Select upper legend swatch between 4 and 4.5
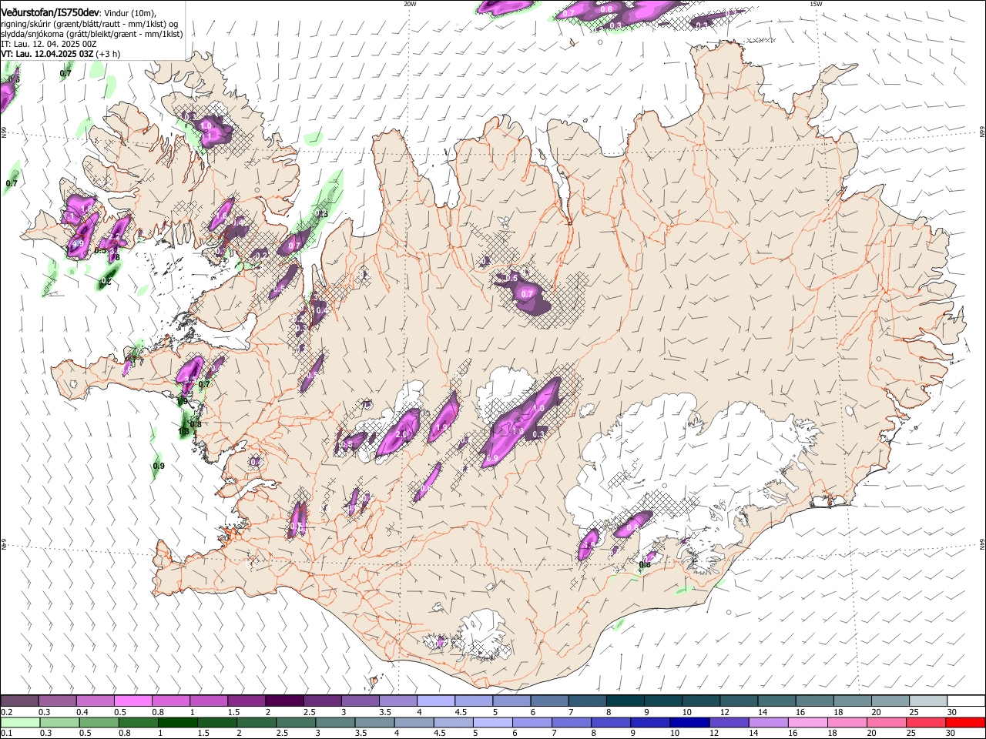The image size is (986, 739). 435,701
